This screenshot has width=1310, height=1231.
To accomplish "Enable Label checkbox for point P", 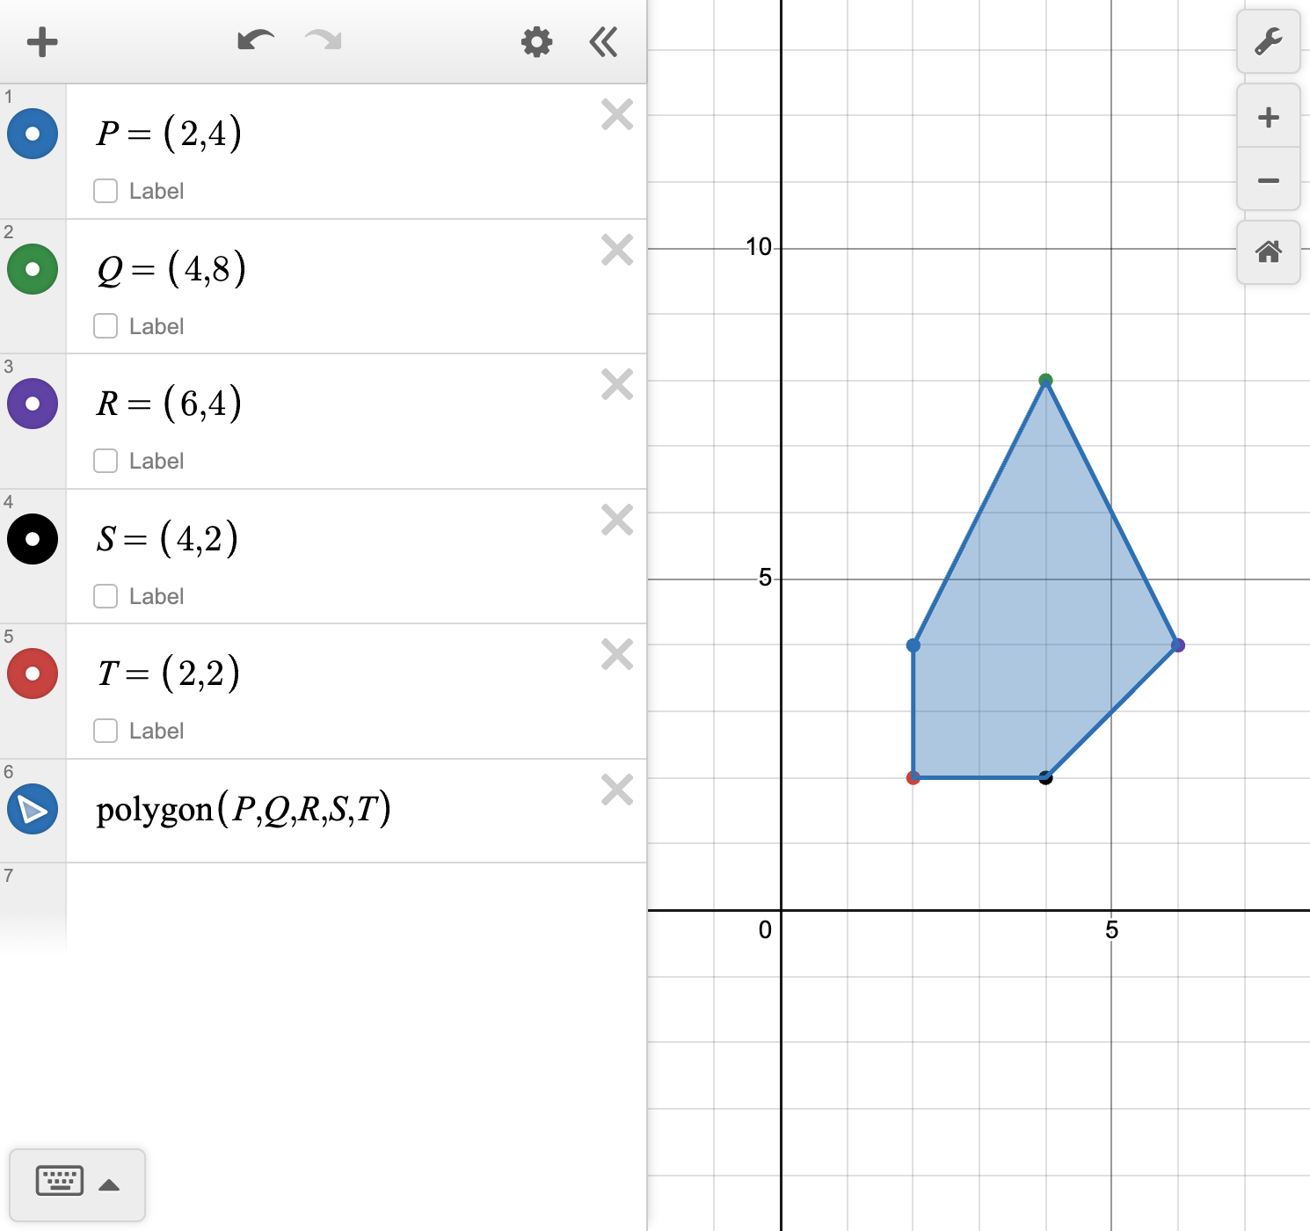I will 106,191.
